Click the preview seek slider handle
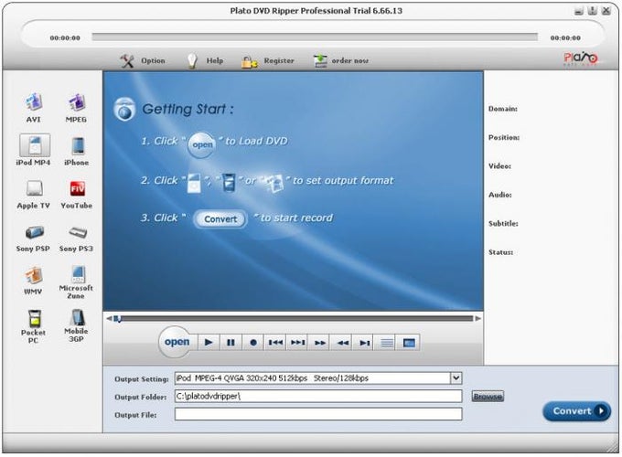The height and width of the screenshot is (457, 622). (x=117, y=319)
